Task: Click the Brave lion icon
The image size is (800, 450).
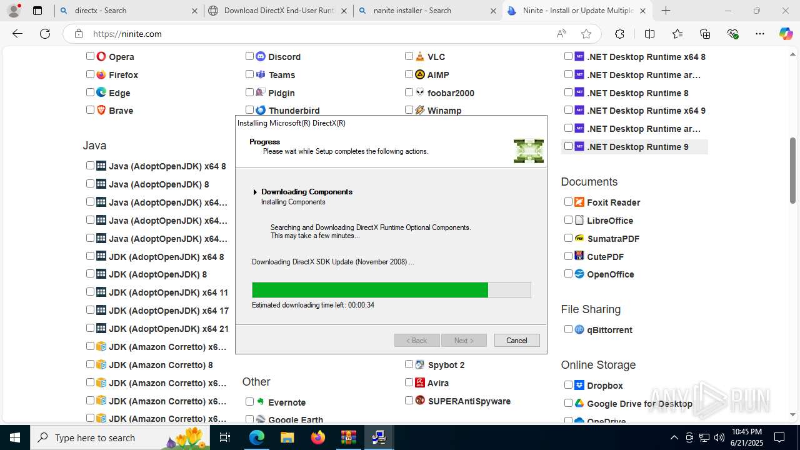Action: pyautogui.click(x=101, y=110)
